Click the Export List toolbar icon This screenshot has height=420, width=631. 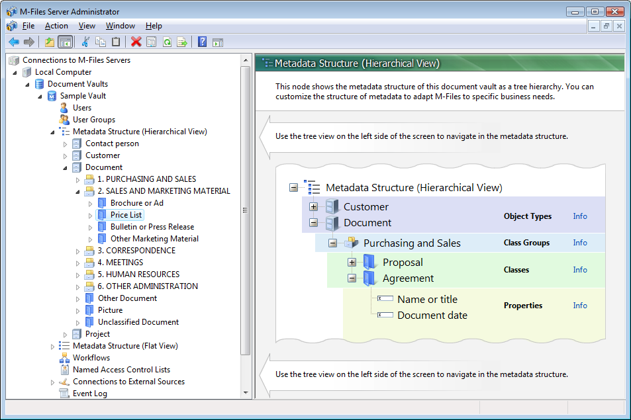coord(182,42)
